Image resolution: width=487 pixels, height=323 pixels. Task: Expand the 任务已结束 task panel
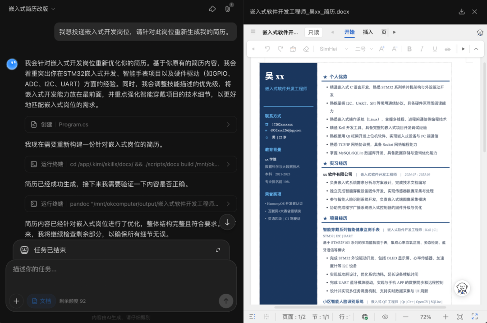[x=218, y=250]
